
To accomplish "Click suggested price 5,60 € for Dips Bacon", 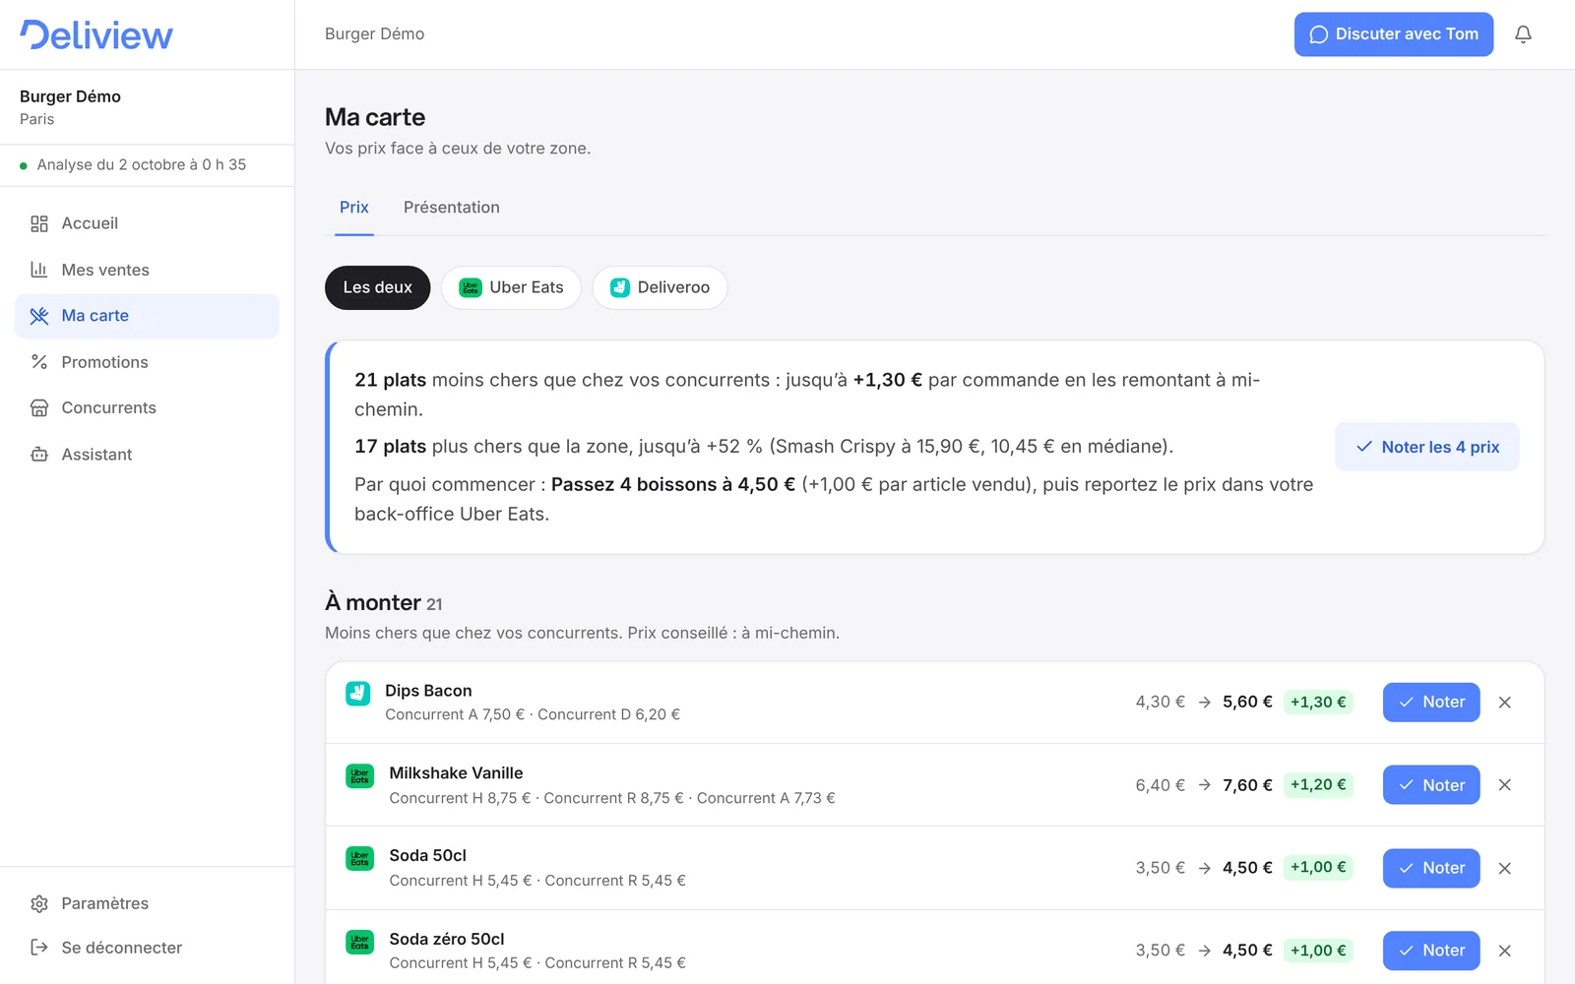I will point(1247,703).
